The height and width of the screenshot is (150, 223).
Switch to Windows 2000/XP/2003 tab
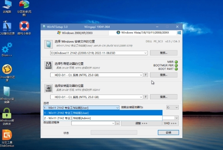point(75,33)
